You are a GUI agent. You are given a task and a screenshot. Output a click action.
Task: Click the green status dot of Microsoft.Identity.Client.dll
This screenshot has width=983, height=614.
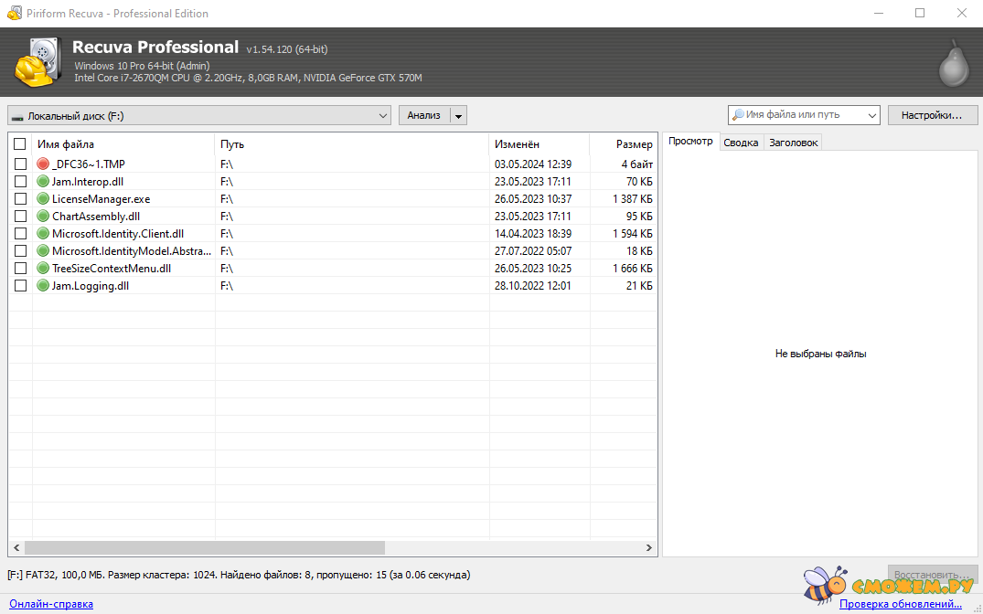click(43, 233)
